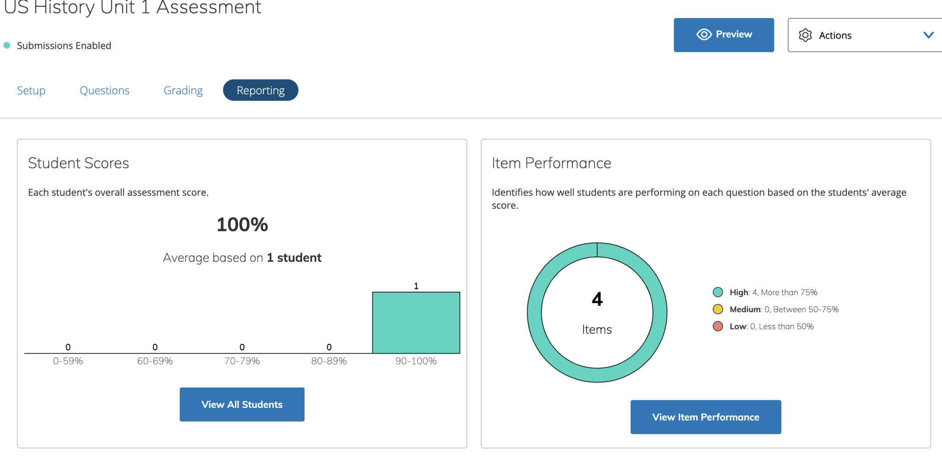
Task: Switch to the Setup tab
Action: tap(31, 90)
